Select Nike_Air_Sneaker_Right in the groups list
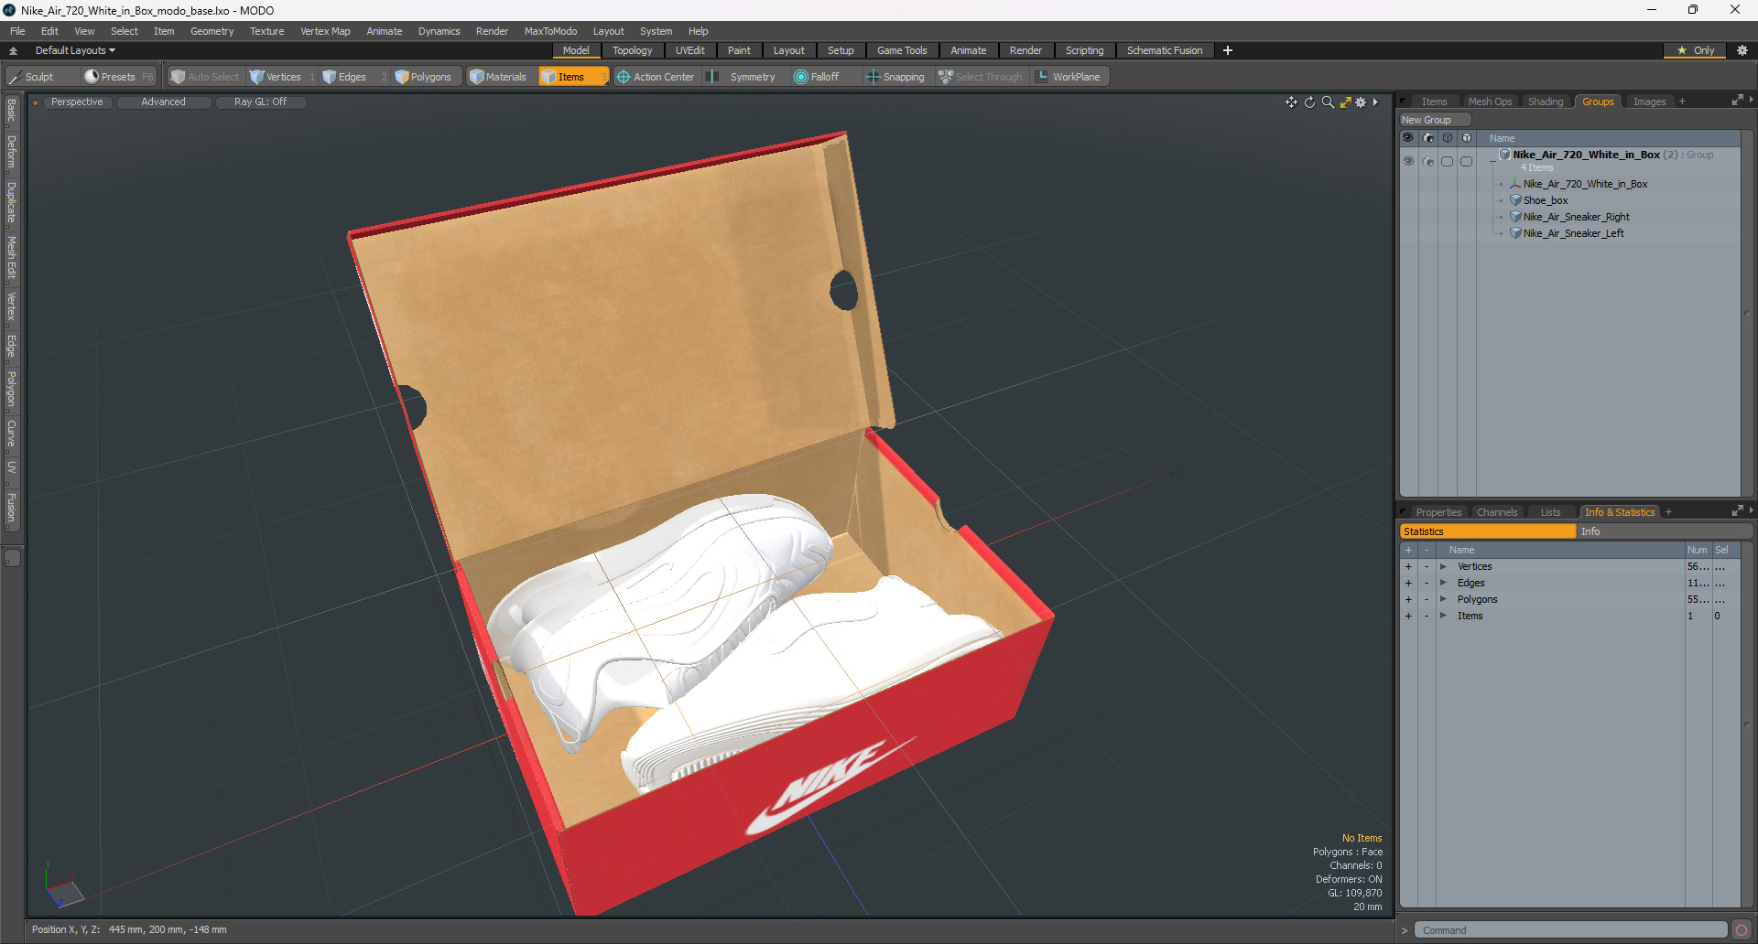The width and height of the screenshot is (1758, 944). pos(1576,217)
